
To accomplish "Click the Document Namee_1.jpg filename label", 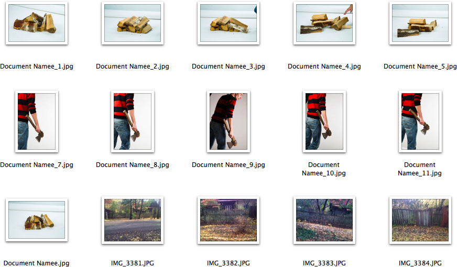I will click(37, 66).
